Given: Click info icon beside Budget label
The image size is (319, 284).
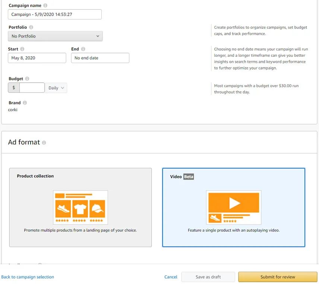Looking at the screenshot, I should coord(27,79).
